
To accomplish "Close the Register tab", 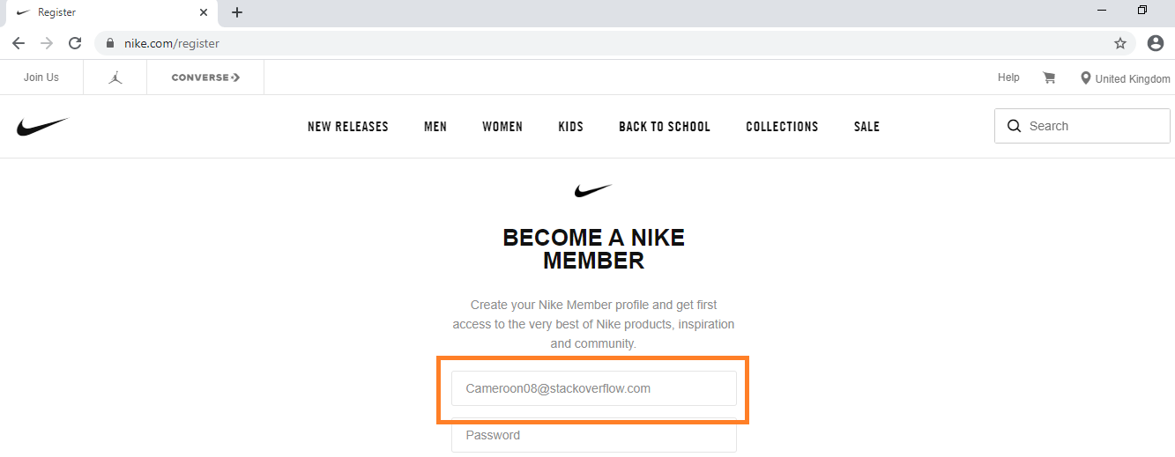I will pos(204,12).
